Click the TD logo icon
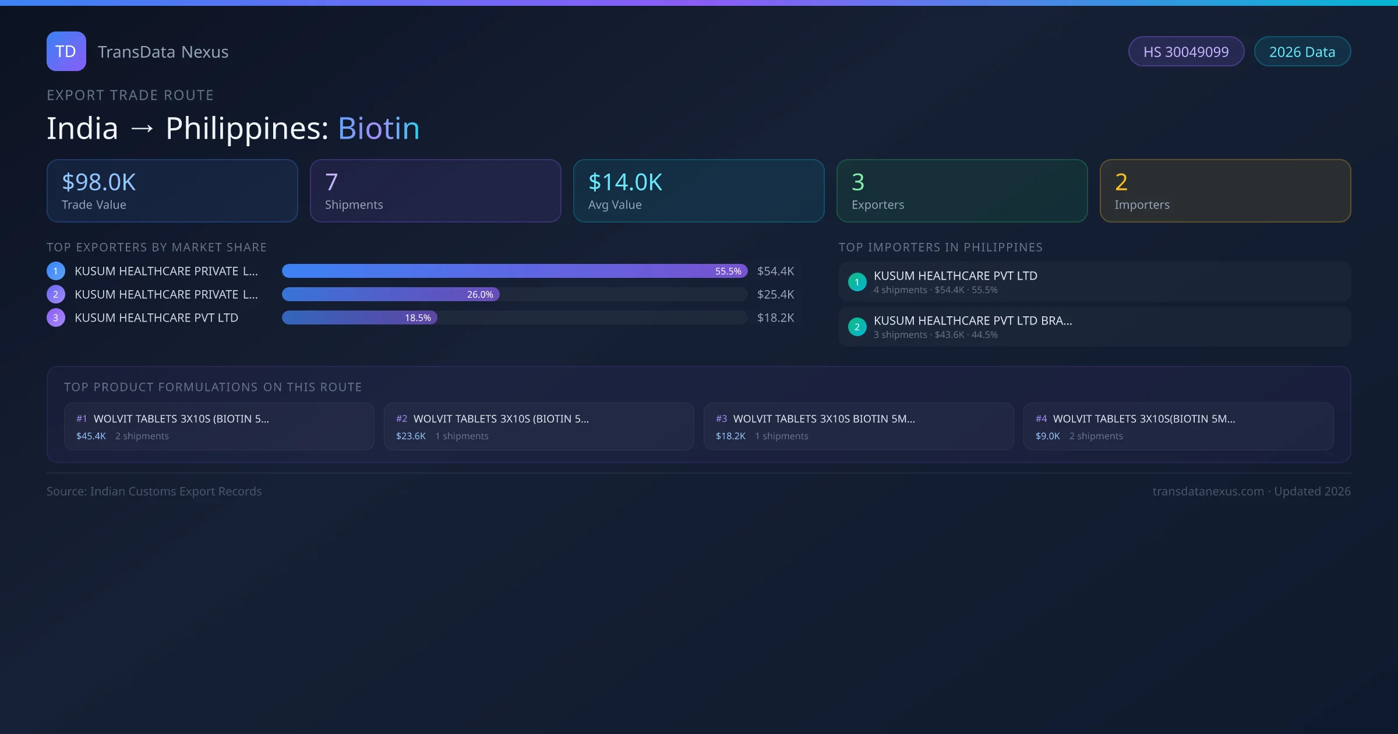Image resolution: width=1398 pixels, height=734 pixels. [66, 51]
